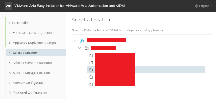Select step 4 Select a Location
Viewport: 216px width, 99px height.
coord(36,53)
